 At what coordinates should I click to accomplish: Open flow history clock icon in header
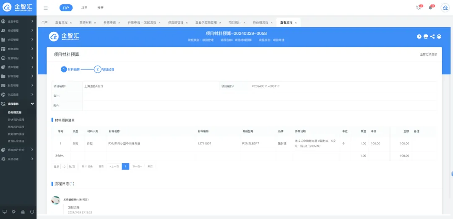pyautogui.click(x=419, y=36)
